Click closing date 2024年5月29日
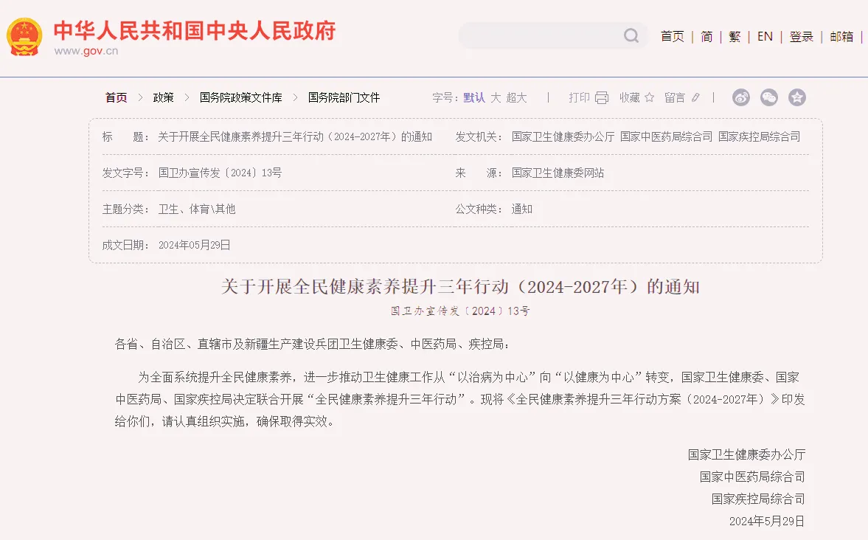This screenshot has width=868, height=540. tap(767, 521)
